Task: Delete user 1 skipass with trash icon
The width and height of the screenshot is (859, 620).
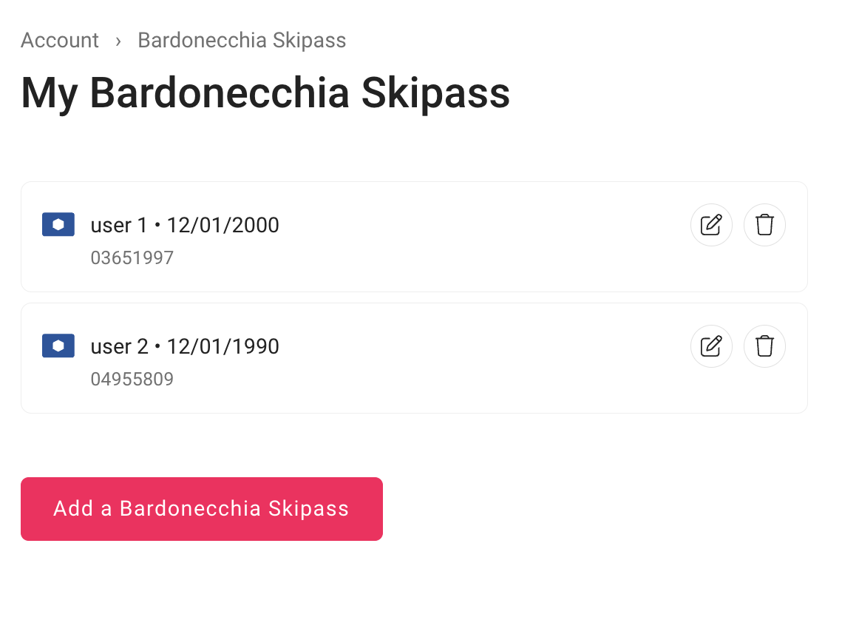Action: [x=764, y=225]
